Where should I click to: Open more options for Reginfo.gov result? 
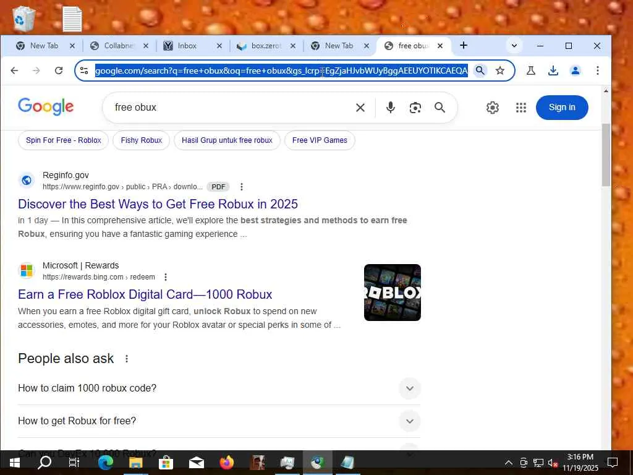(x=242, y=187)
